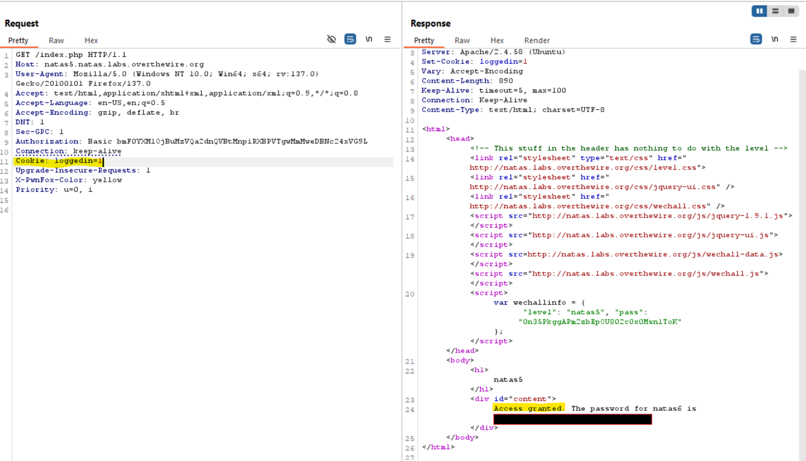
Task: Click the Authorization Basic header line
Action: coord(191,142)
